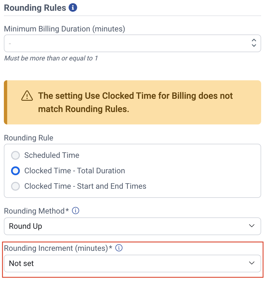
Task: Click the Scheduled Time option label text
Action: click(52, 155)
